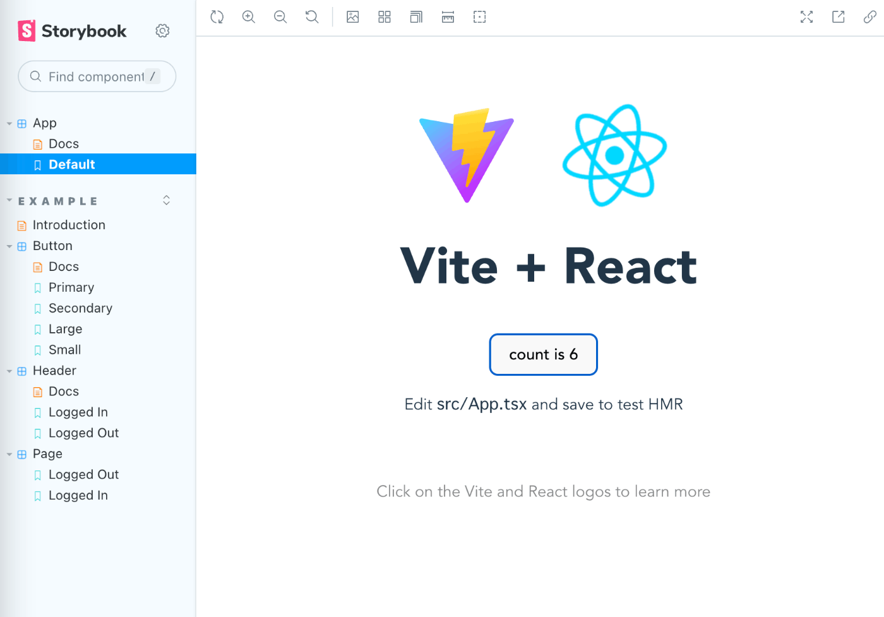Remount the component with reload icon
This screenshot has height=617, width=884.
coord(217,17)
